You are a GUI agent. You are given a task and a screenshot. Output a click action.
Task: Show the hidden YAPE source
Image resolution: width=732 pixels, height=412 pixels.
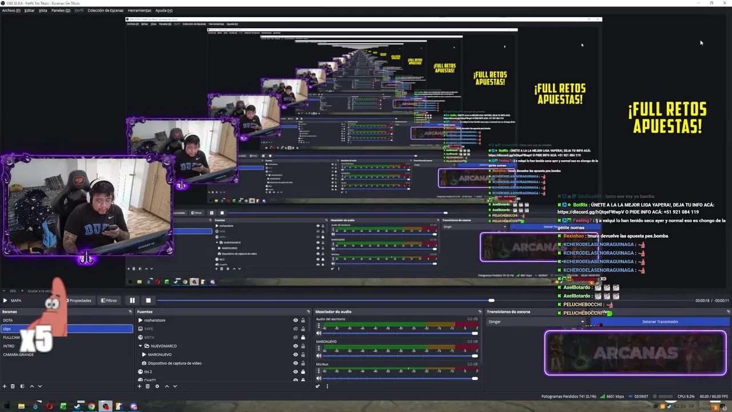[296, 329]
